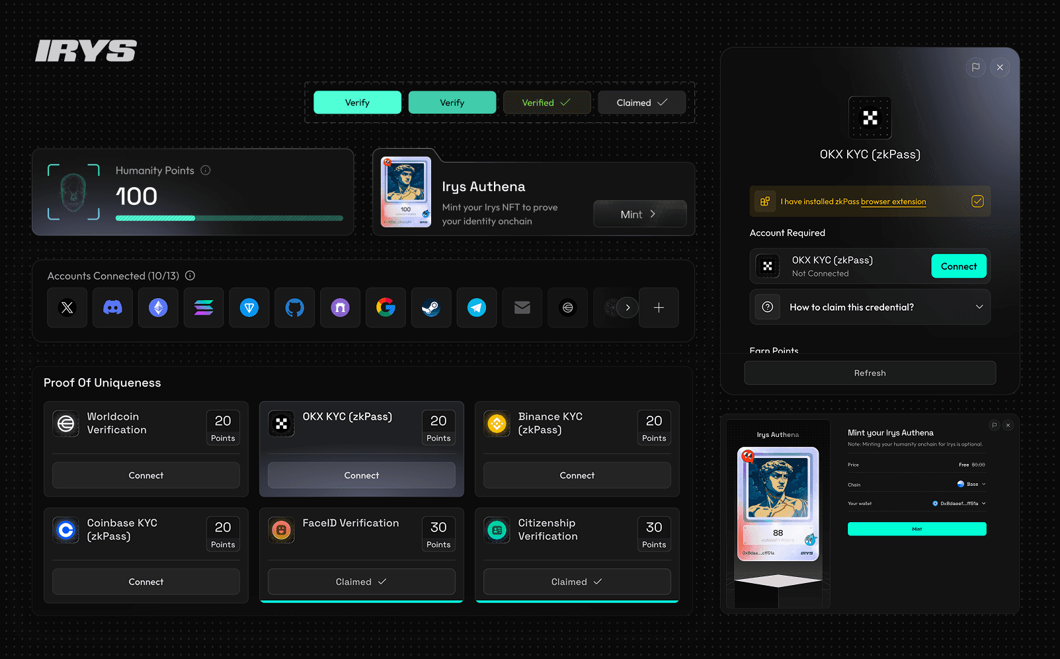Click the GitHub account icon
The width and height of the screenshot is (1060, 659).
[x=295, y=307]
